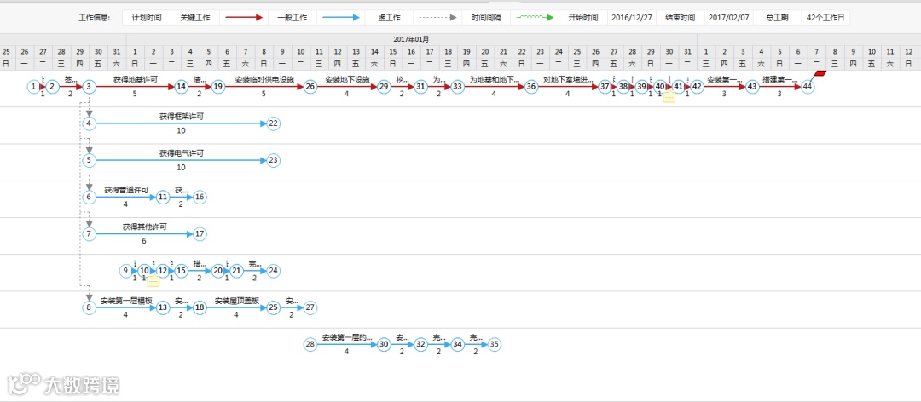Click the 为地基和地下... task label
The height and width of the screenshot is (402, 921).
(x=495, y=79)
